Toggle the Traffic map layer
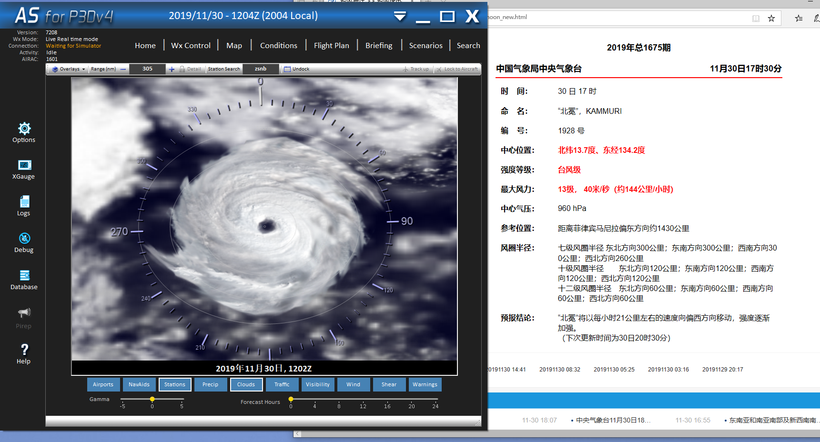Viewport: 820px width, 442px height. [282, 384]
